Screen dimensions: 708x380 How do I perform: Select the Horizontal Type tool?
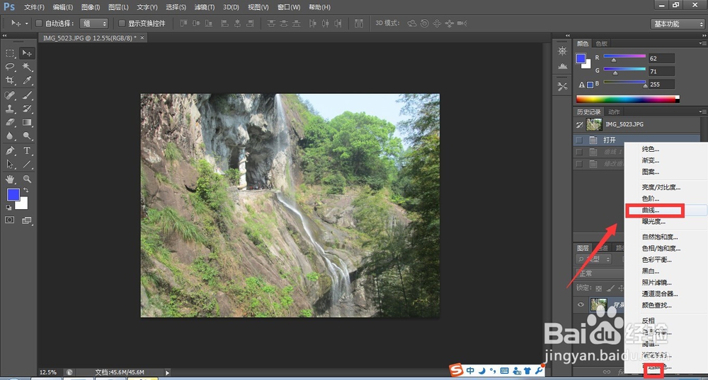click(27, 151)
